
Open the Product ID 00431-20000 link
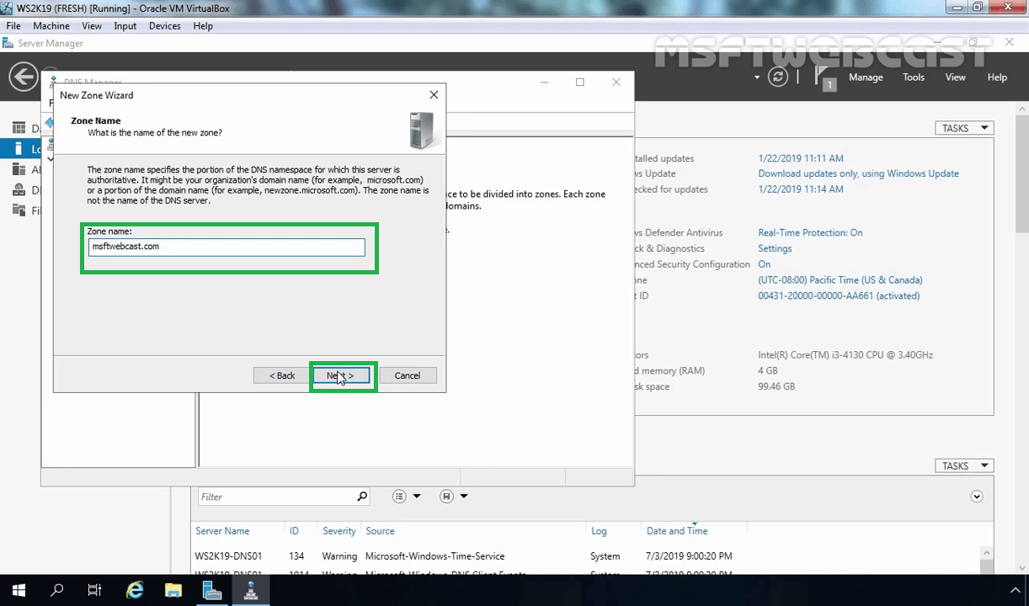839,295
